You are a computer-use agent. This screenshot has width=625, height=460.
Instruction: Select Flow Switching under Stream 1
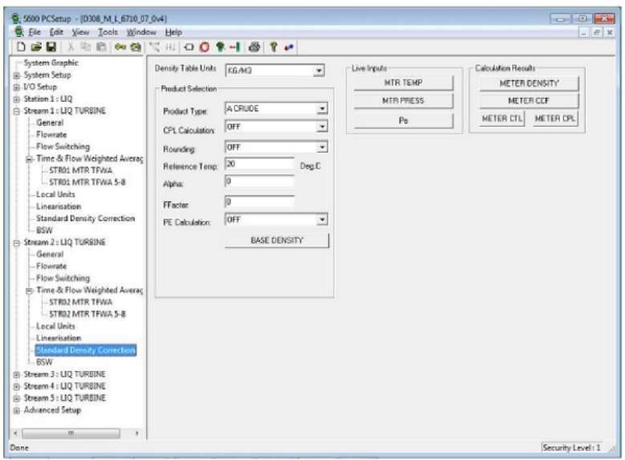pos(63,146)
